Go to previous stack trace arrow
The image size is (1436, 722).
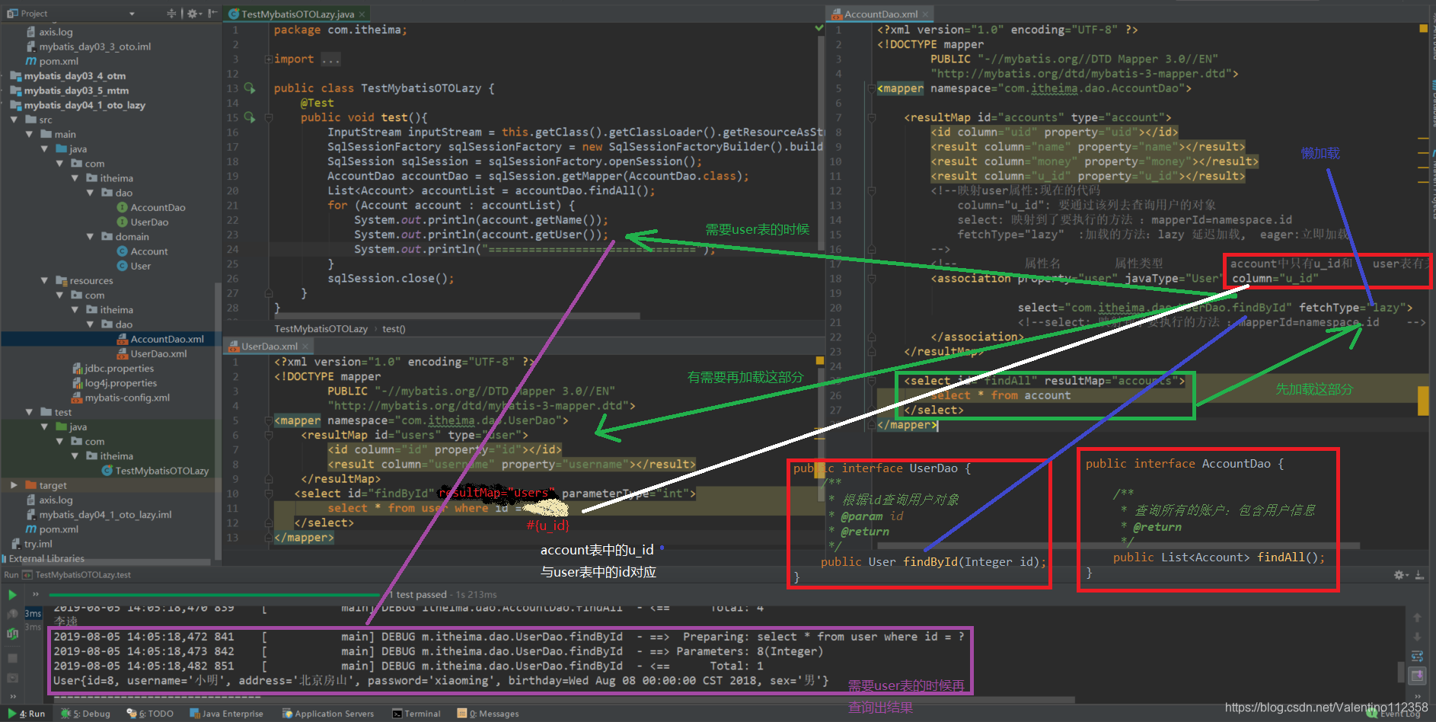(1417, 618)
